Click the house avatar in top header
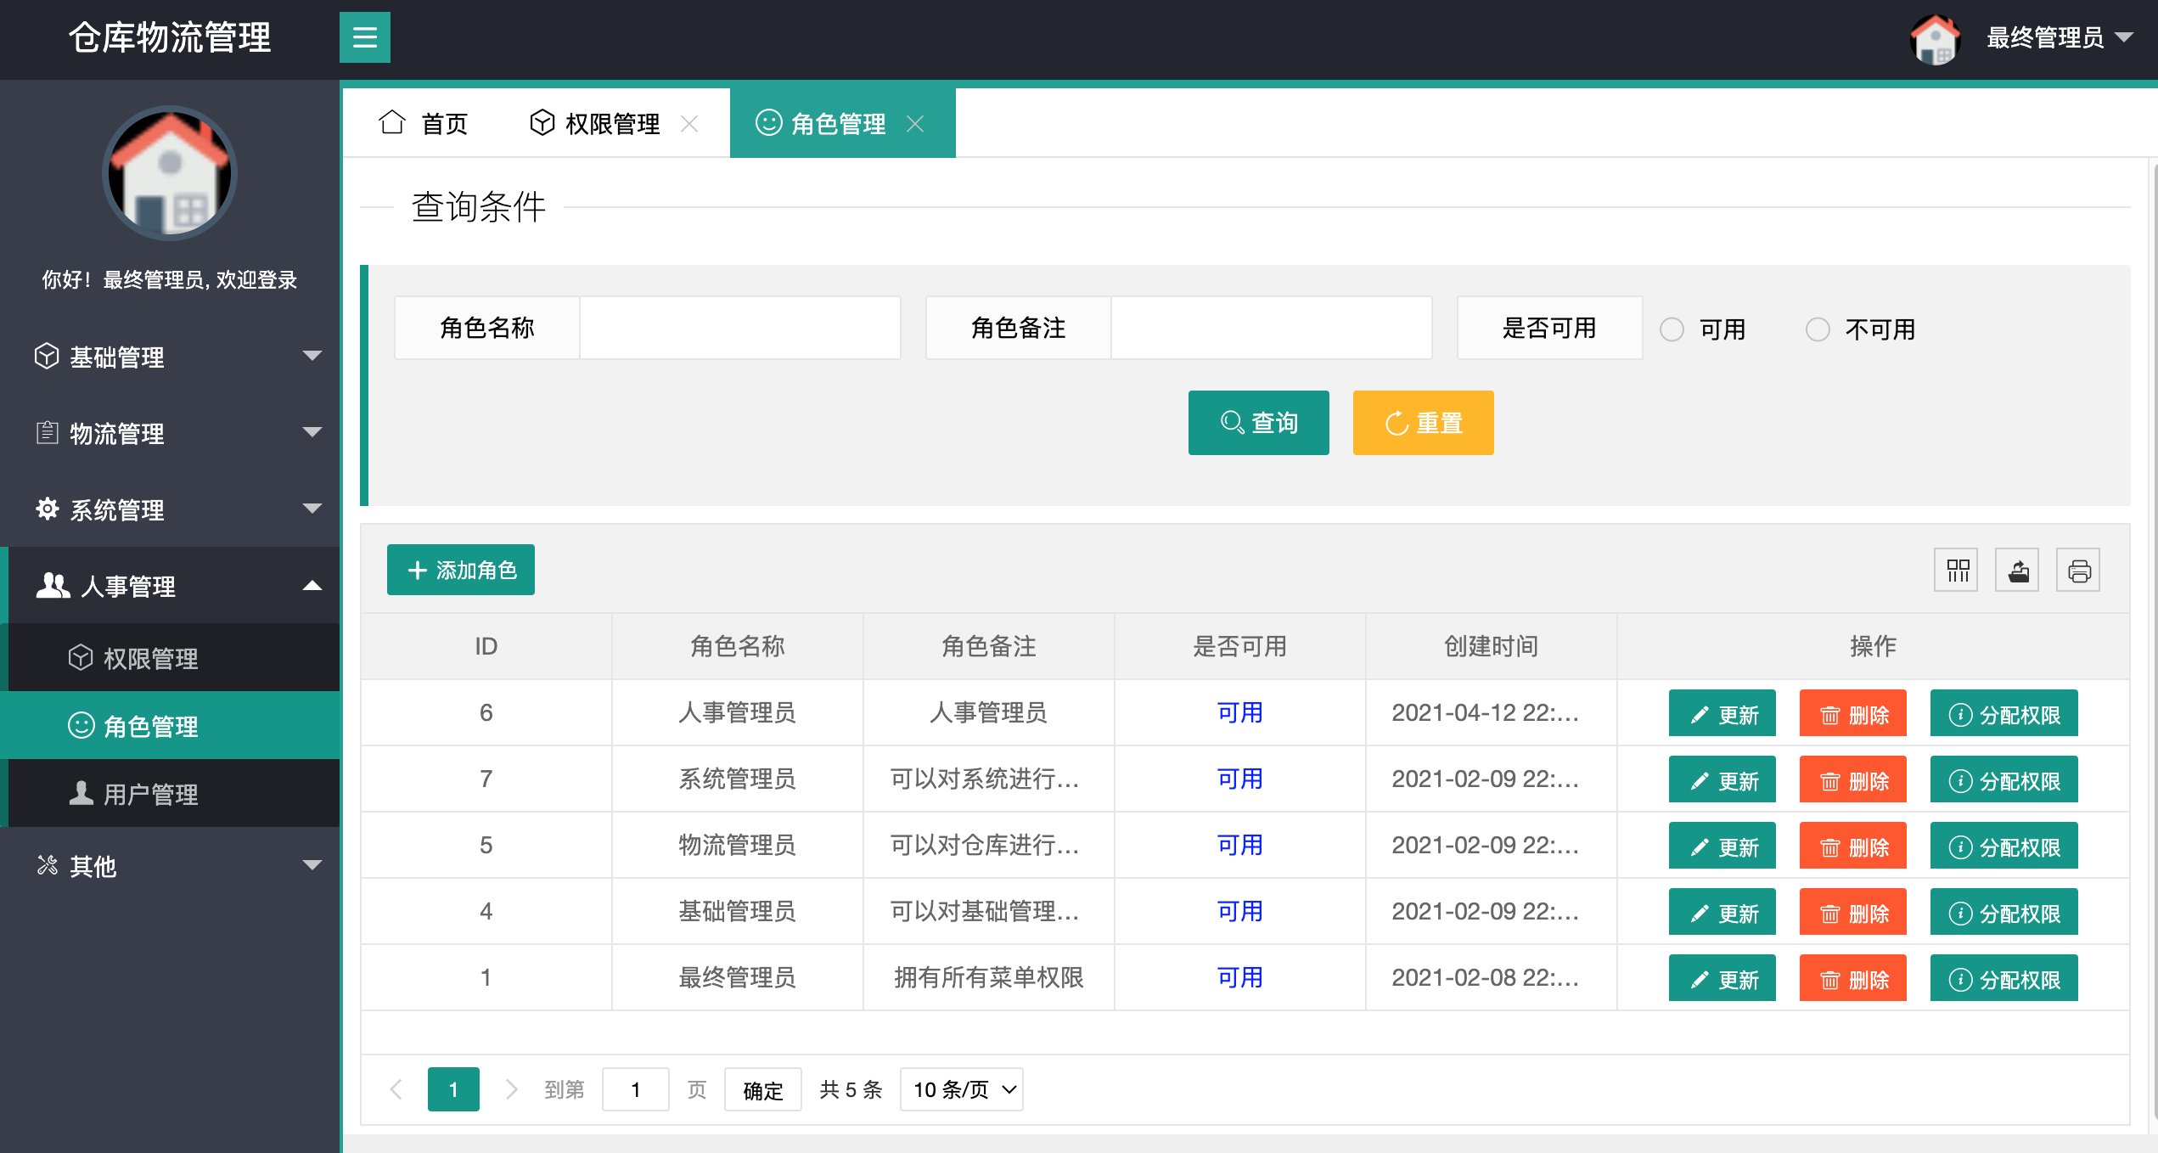This screenshot has width=2158, height=1153. point(1935,38)
